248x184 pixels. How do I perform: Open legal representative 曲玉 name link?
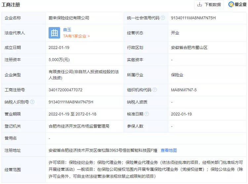pyautogui.click(x=67, y=30)
